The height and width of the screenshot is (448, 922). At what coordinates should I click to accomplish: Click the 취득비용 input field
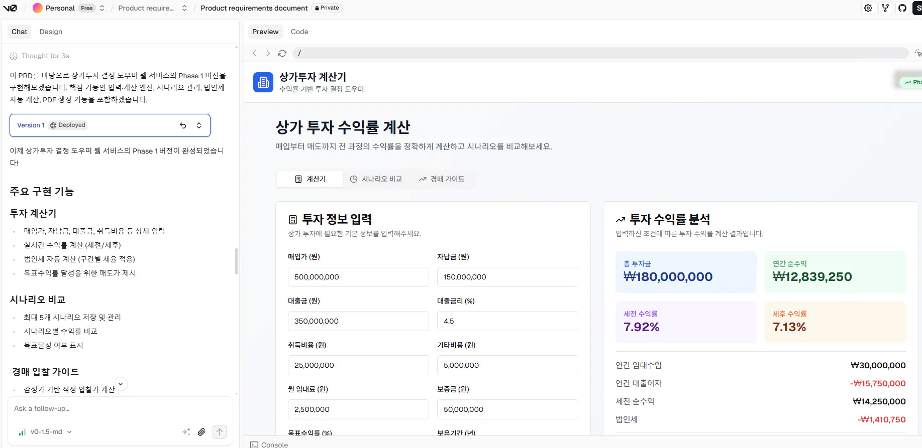tap(358, 365)
